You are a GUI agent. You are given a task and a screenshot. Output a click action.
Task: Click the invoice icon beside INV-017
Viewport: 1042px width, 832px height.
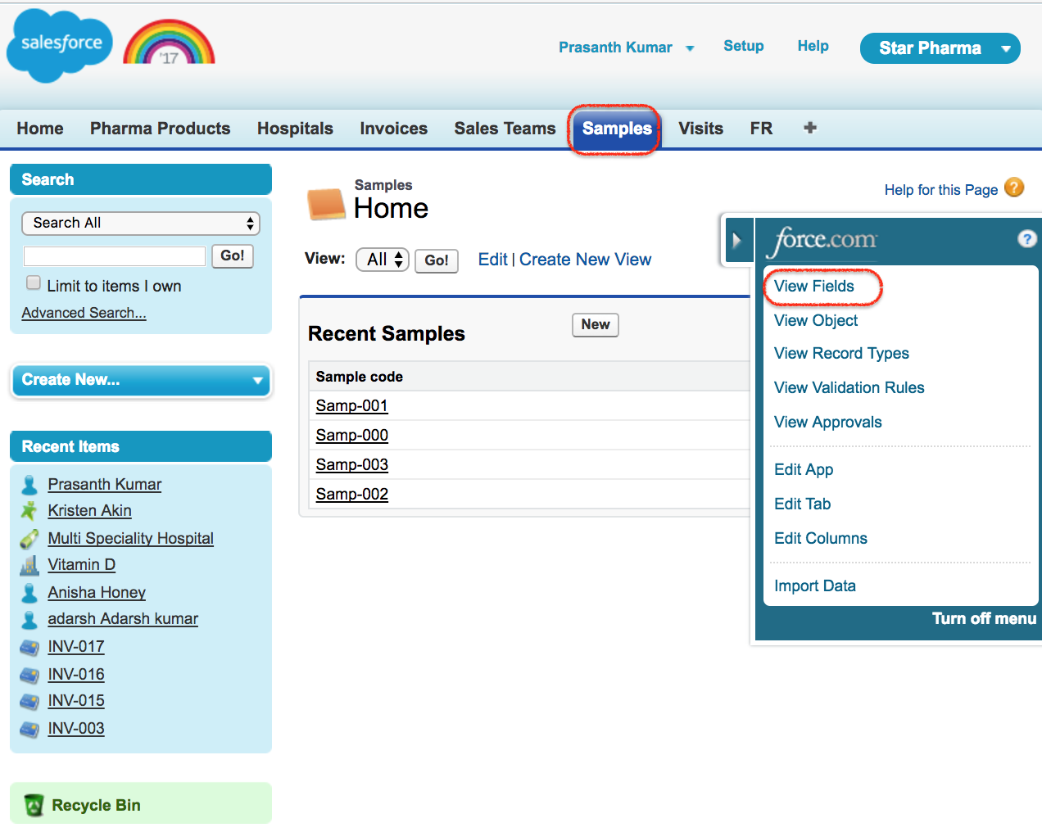[x=29, y=647]
